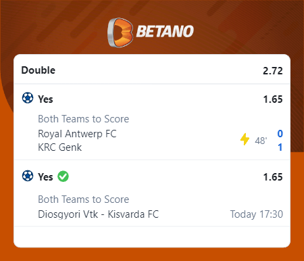Open Both Teams to Score market for Diosgyori
The width and height of the screenshot is (304, 261).
click(x=84, y=199)
